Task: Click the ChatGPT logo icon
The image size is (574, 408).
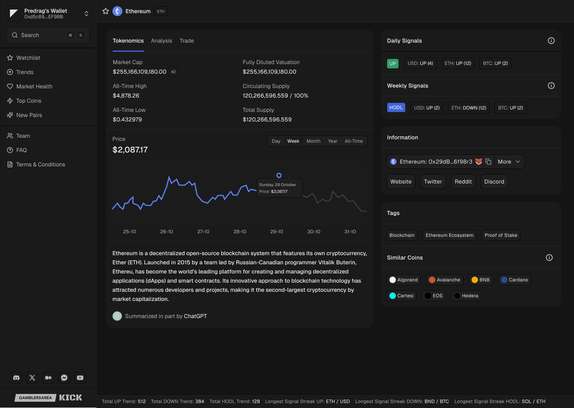Action: (x=117, y=316)
